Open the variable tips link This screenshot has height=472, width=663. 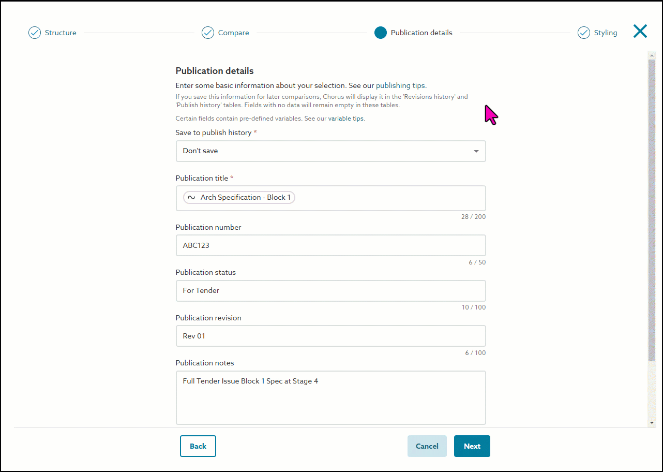click(x=346, y=119)
